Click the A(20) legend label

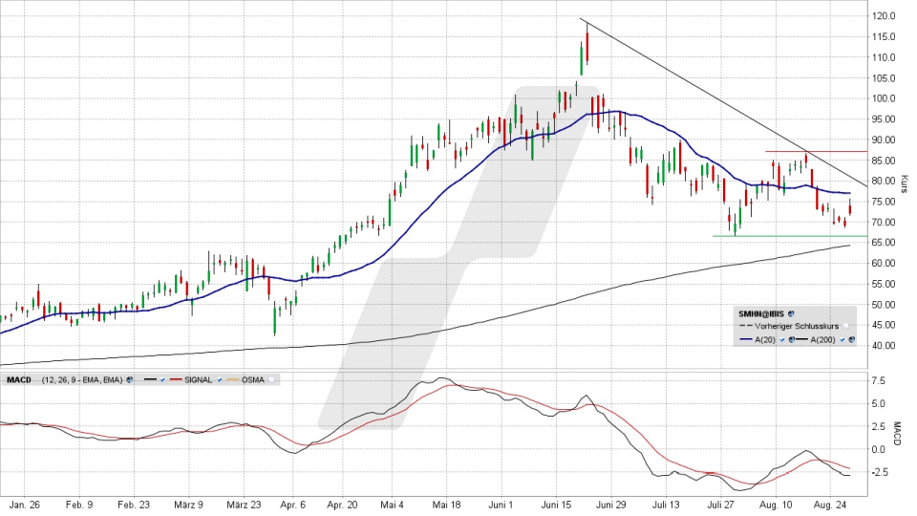(765, 340)
